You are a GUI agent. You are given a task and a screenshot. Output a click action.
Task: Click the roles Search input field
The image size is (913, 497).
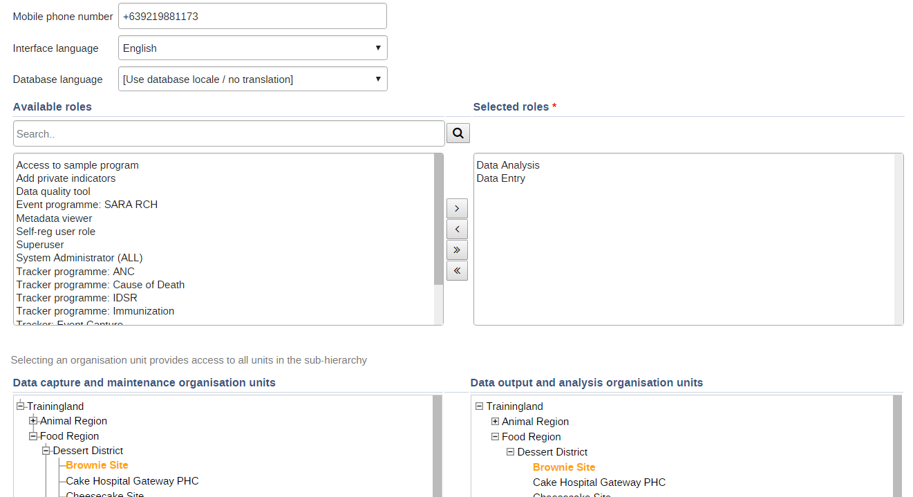coord(228,134)
